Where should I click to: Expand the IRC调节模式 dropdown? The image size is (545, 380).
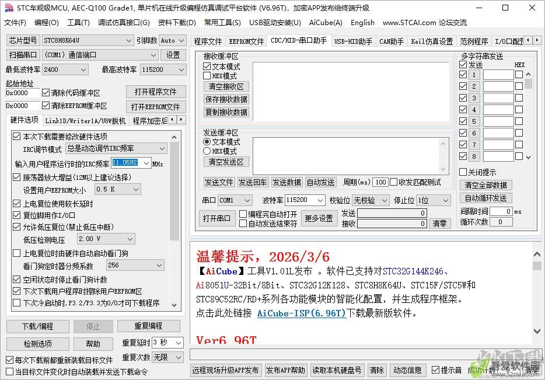116,149
